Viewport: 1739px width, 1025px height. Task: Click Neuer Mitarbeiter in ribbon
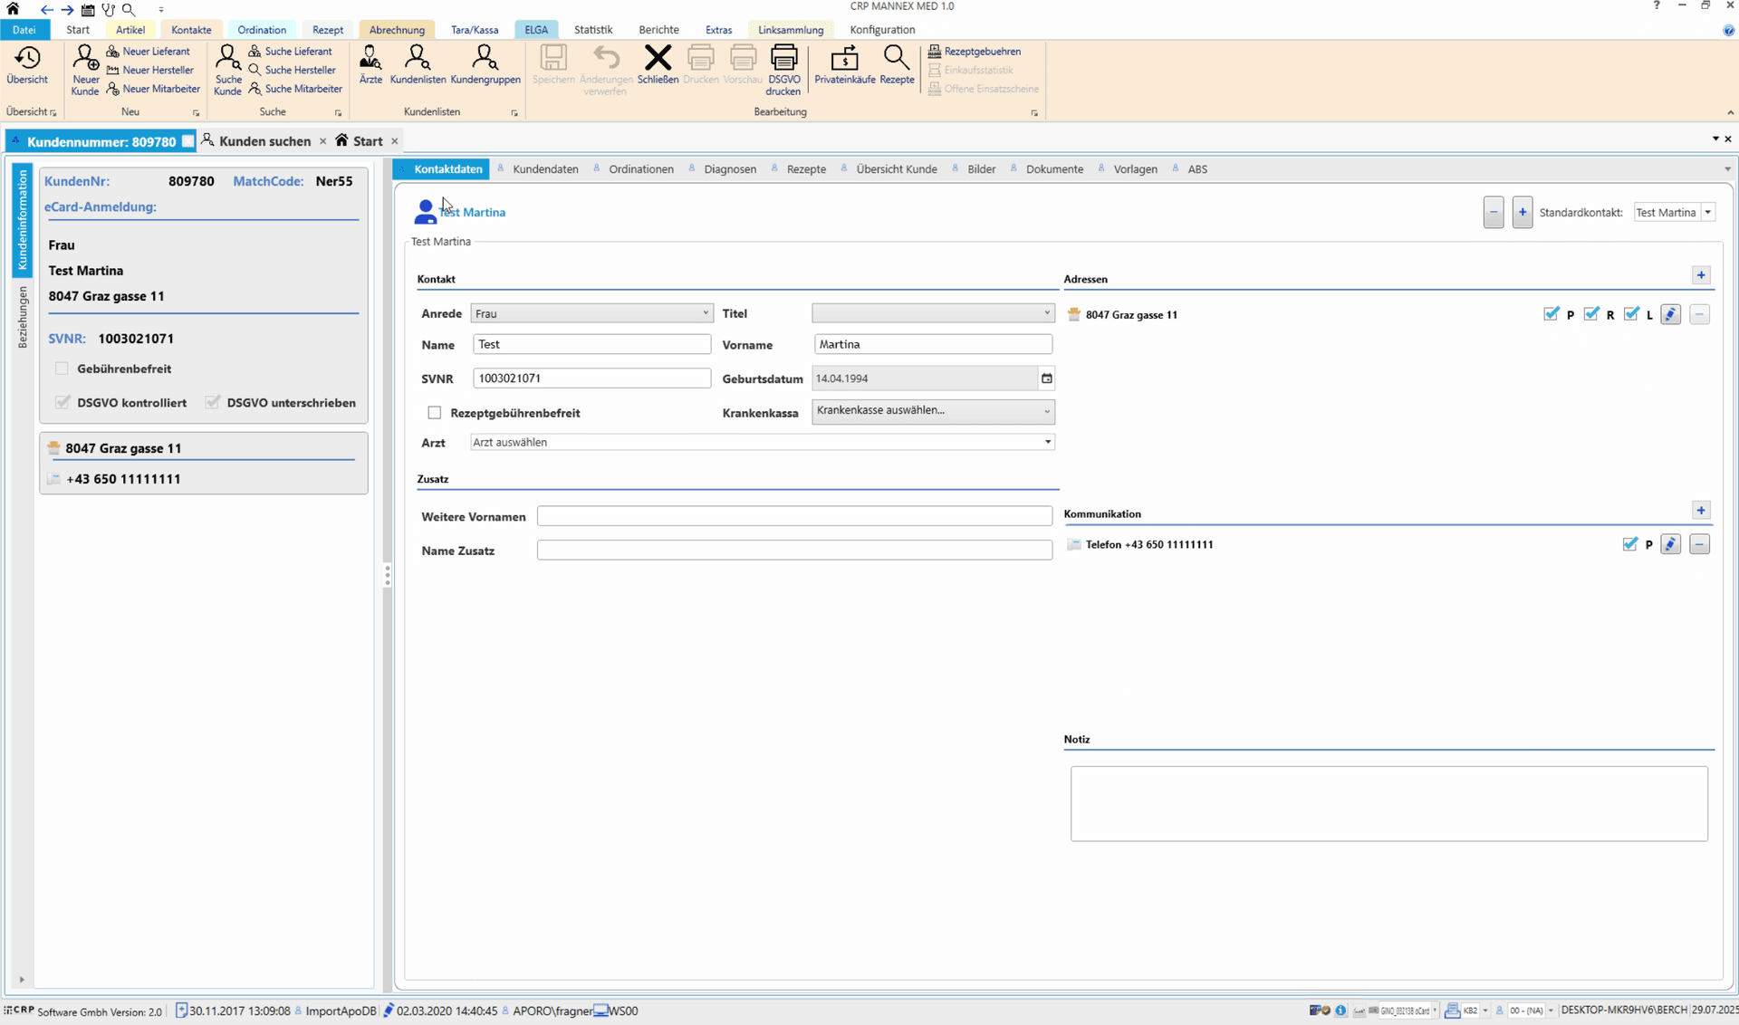[x=153, y=89]
